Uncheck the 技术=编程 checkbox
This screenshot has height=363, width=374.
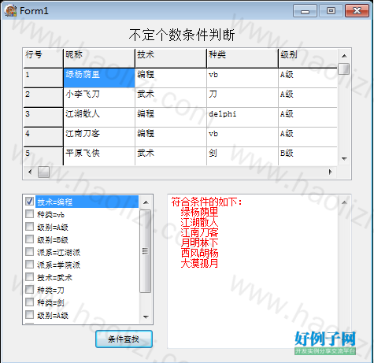(29, 202)
